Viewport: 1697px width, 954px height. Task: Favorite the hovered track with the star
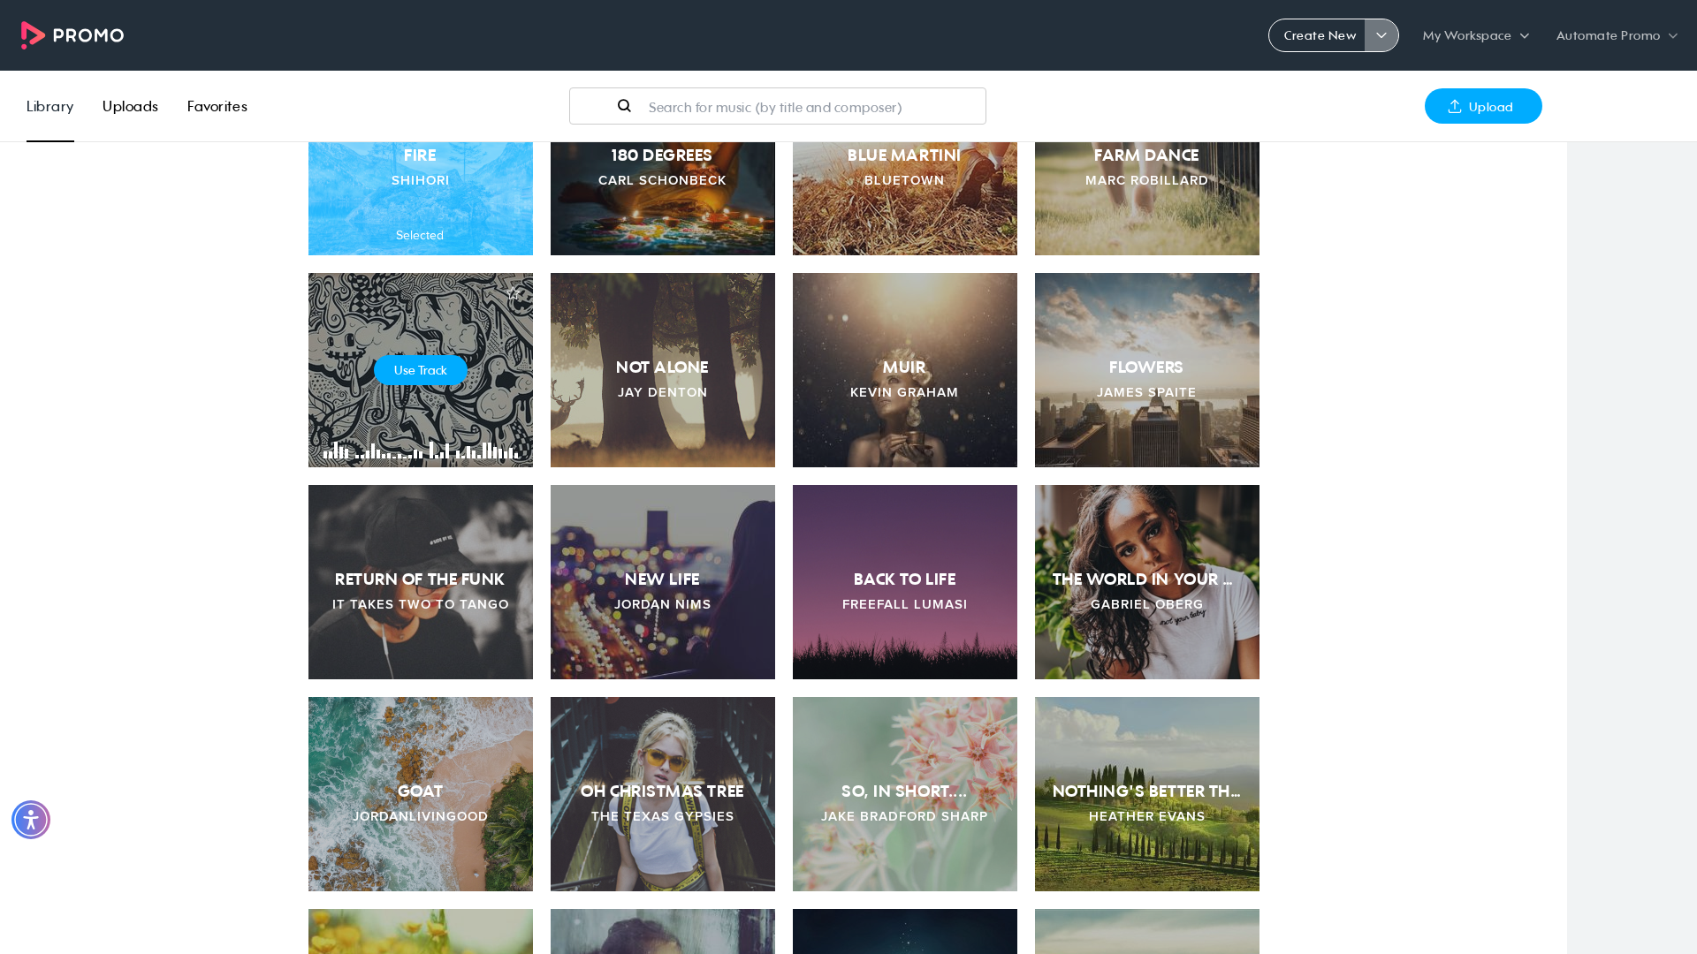tap(513, 293)
